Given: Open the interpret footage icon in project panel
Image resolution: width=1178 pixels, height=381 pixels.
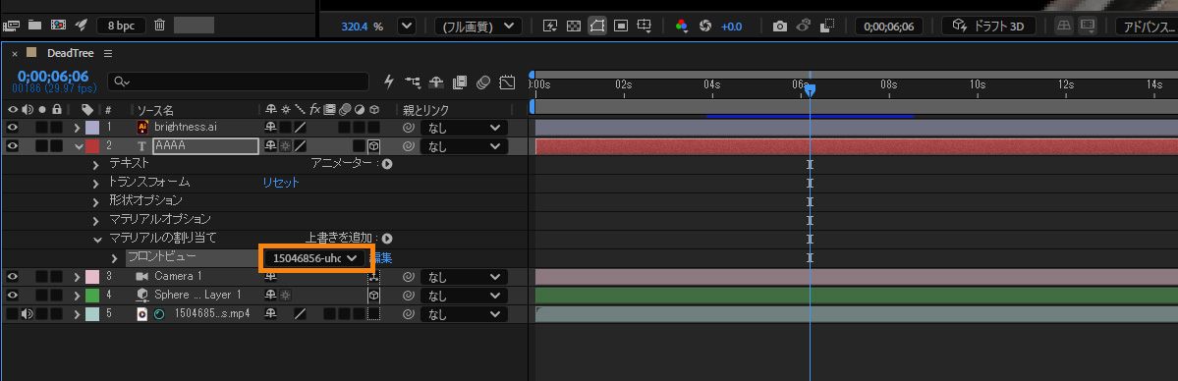Looking at the screenshot, I should coord(11,25).
